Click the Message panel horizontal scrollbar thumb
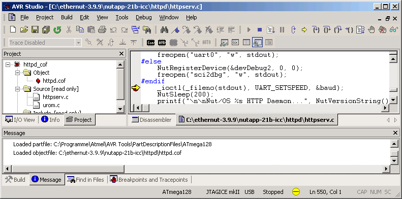Image resolution: width=402 pixels, height=199 pixels. tap(68, 169)
